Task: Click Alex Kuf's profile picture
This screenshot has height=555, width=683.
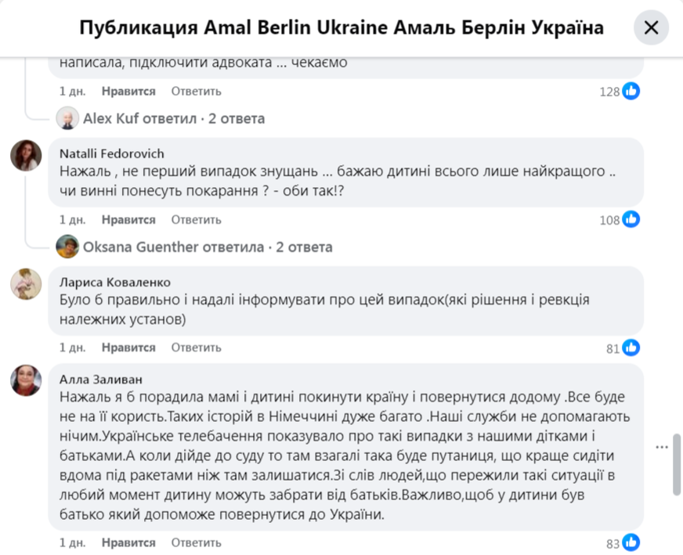Action: [x=69, y=118]
